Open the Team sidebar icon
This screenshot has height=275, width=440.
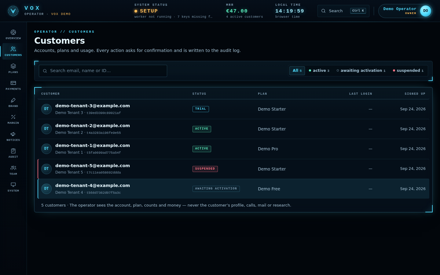(x=13, y=168)
